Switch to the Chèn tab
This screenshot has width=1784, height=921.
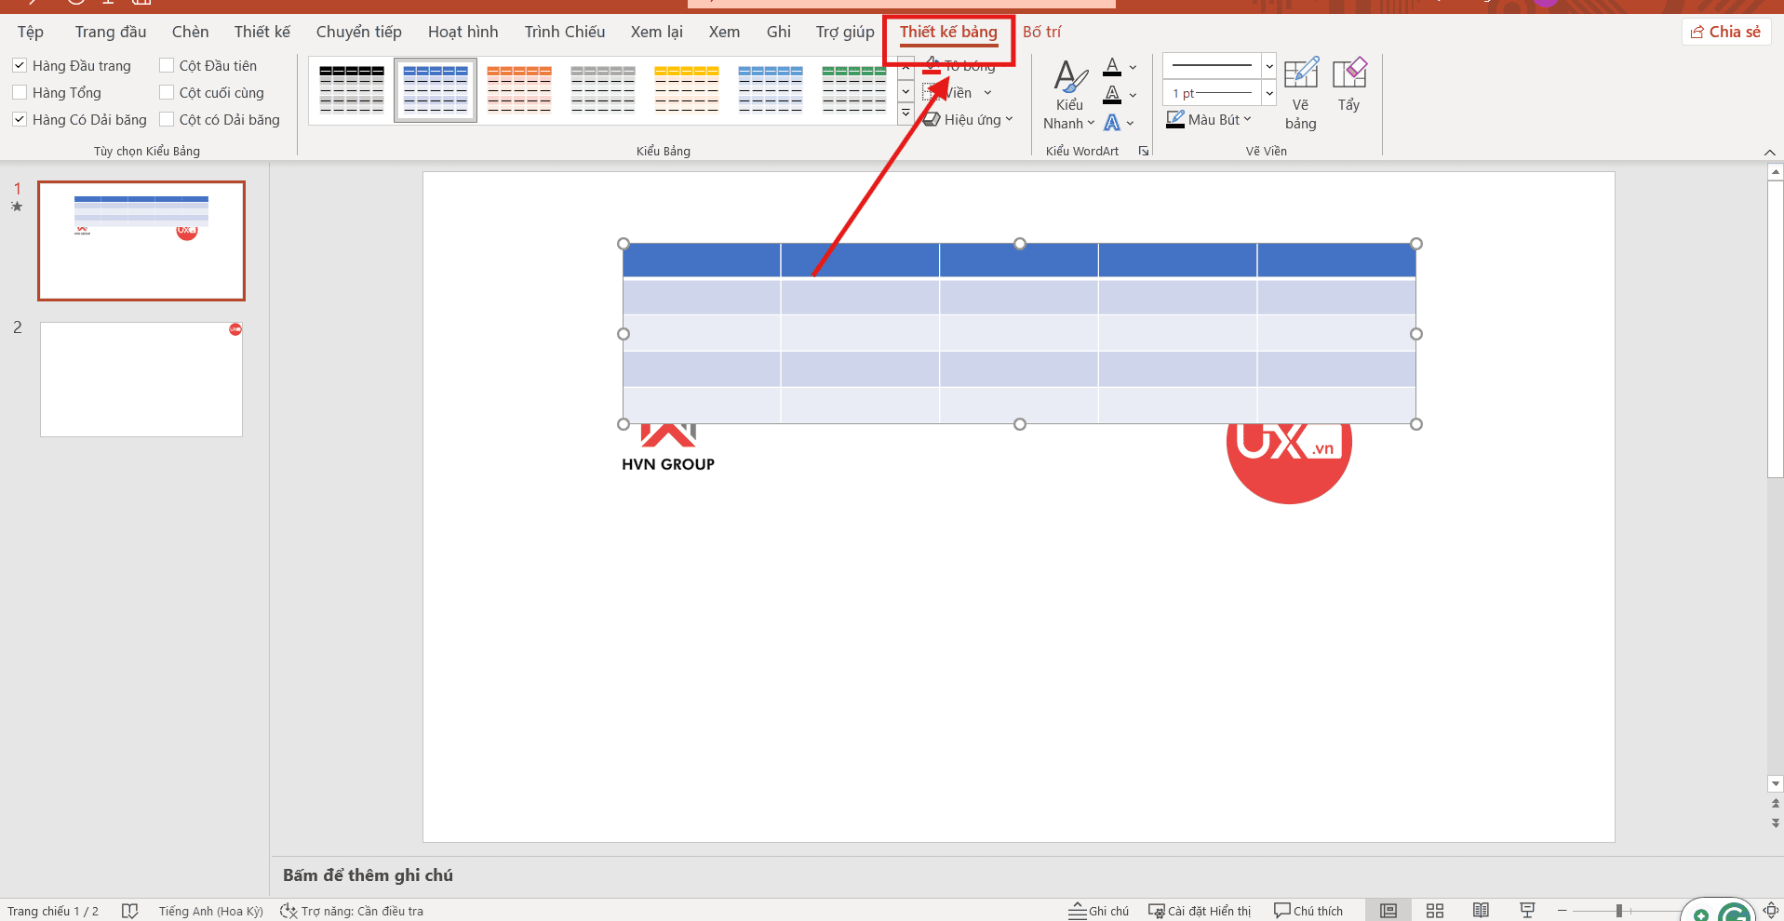[190, 33]
